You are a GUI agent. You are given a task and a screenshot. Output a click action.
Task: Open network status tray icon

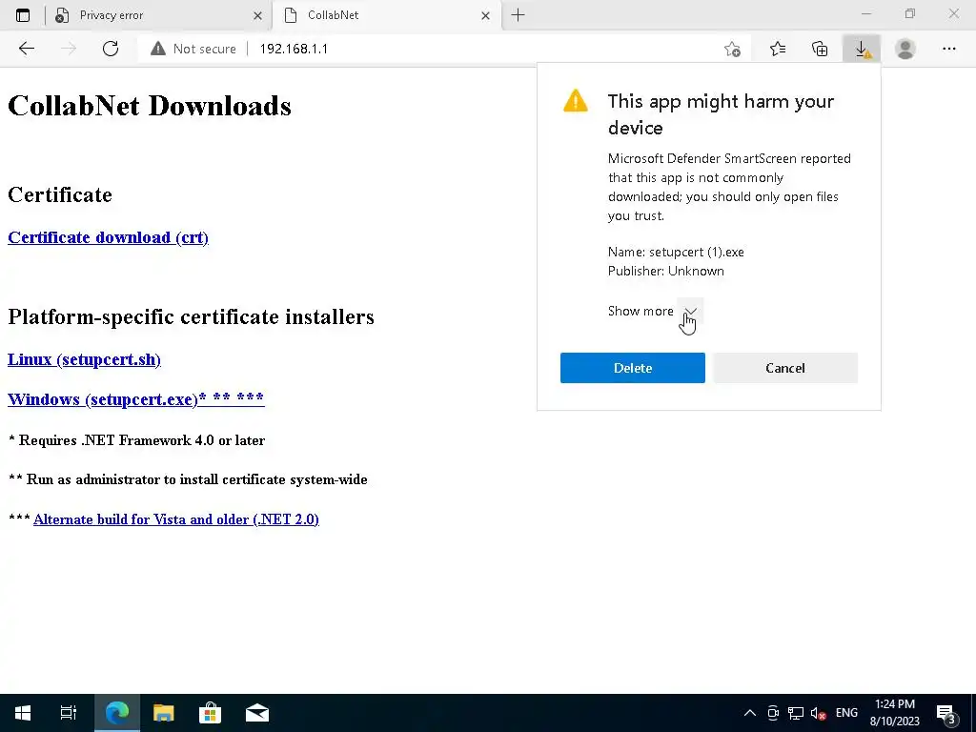coord(796,713)
